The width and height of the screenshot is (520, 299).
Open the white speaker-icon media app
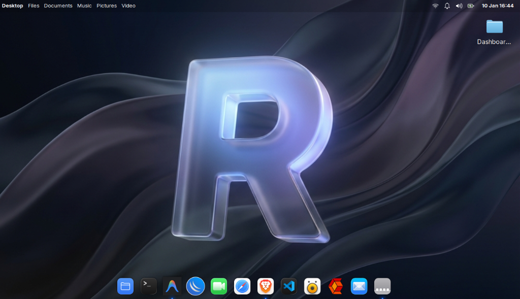(312, 286)
